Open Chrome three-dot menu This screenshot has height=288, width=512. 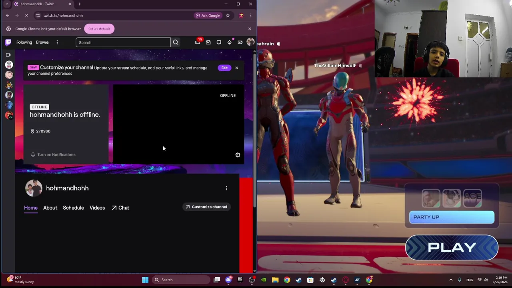(250, 15)
